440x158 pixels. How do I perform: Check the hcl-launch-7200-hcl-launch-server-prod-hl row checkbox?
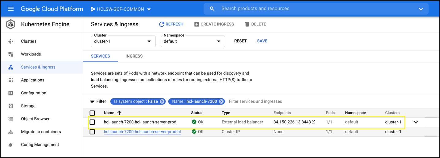click(92, 132)
